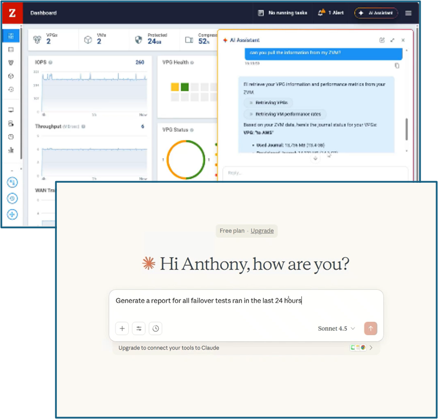438x419 pixels.
Task: Open the history clock-arrow icon in Zerto sidebar
Action: 11,90
